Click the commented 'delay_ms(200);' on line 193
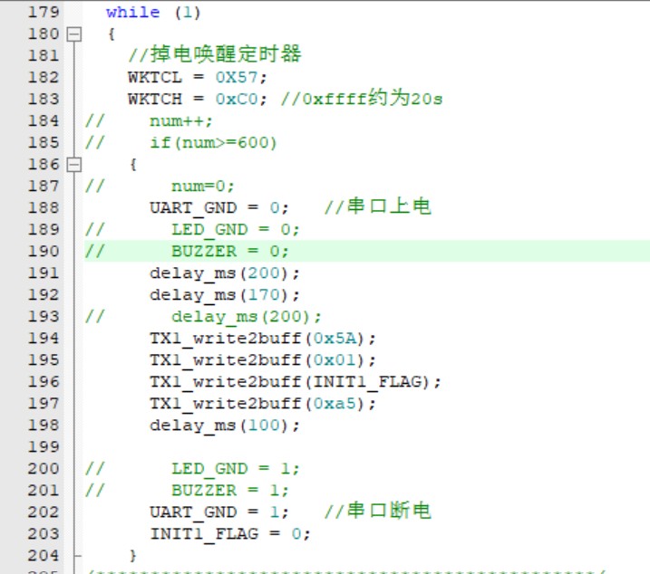650x574 pixels. [x=247, y=317]
